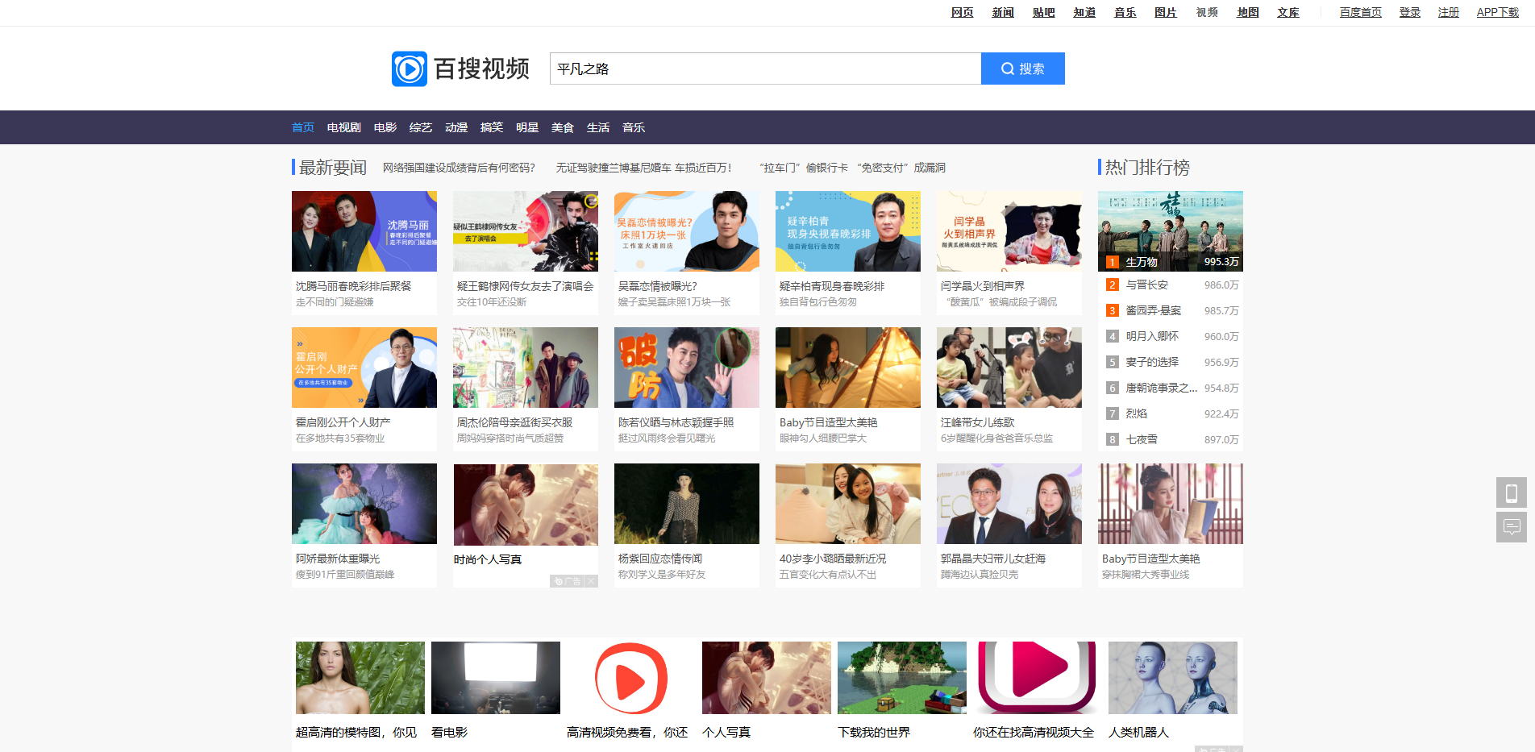Open the 沈腾马丽春晚彩排后聚餐 video thumbnail

click(364, 231)
